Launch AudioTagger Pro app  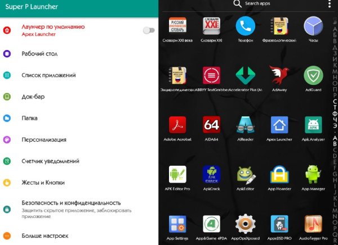coord(313,228)
